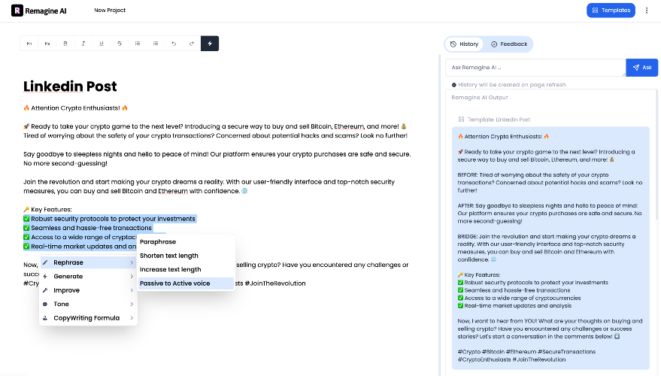Open the Improve submenu
Image resolution: width=661 pixels, height=376 pixels.
click(88, 290)
